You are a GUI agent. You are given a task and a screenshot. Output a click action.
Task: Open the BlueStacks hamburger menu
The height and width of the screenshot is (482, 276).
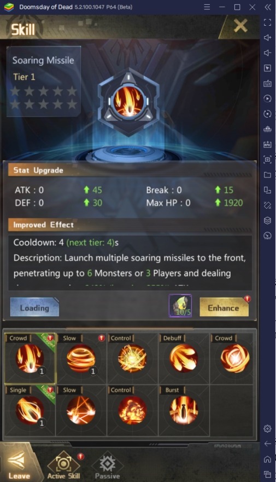[x=207, y=7]
